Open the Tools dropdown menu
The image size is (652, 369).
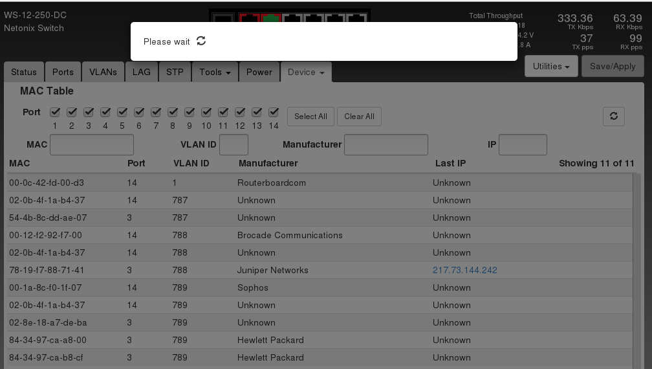(x=215, y=72)
